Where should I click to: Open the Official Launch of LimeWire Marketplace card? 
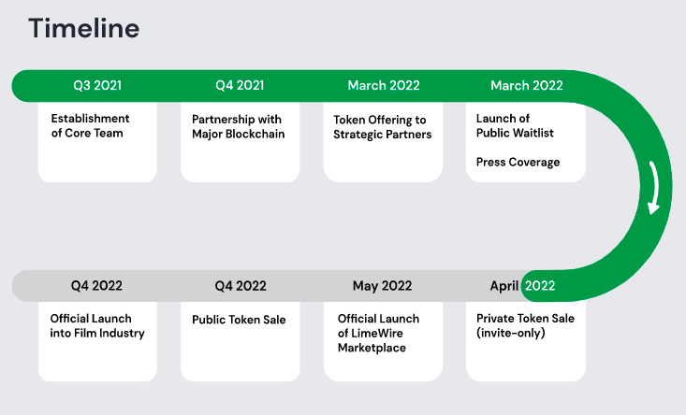pos(383,341)
